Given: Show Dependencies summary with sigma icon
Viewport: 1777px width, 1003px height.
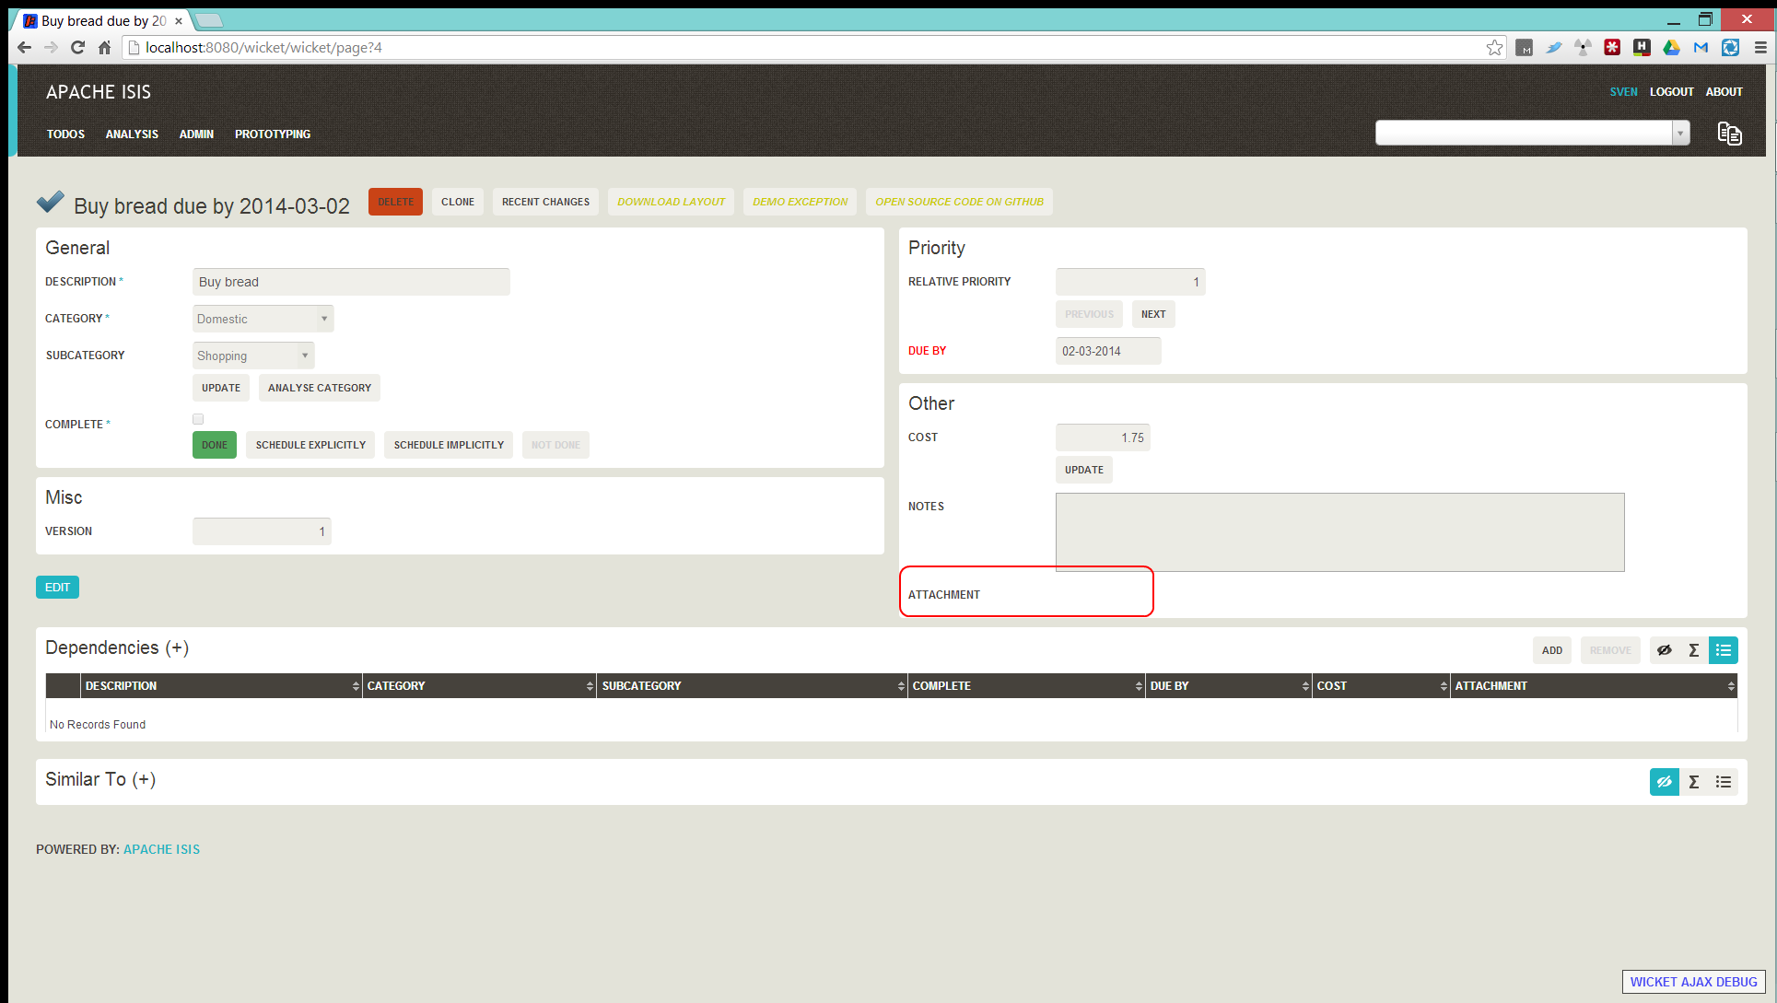Looking at the screenshot, I should [1693, 650].
